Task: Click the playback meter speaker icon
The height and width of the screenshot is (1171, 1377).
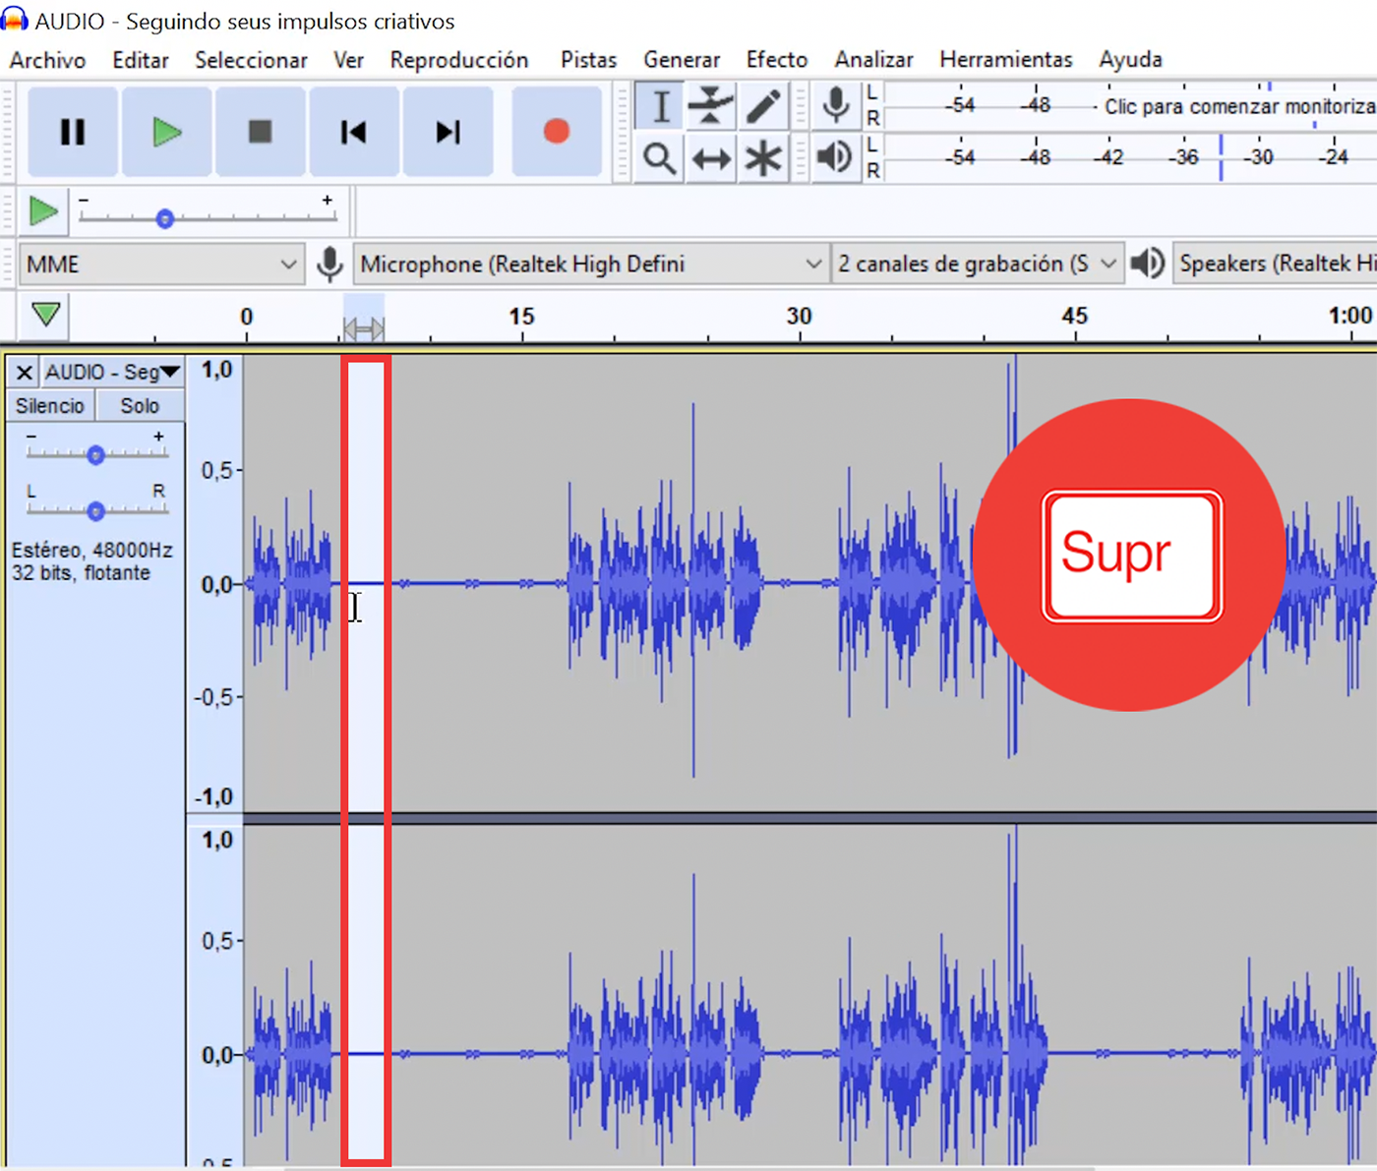Action: (835, 157)
